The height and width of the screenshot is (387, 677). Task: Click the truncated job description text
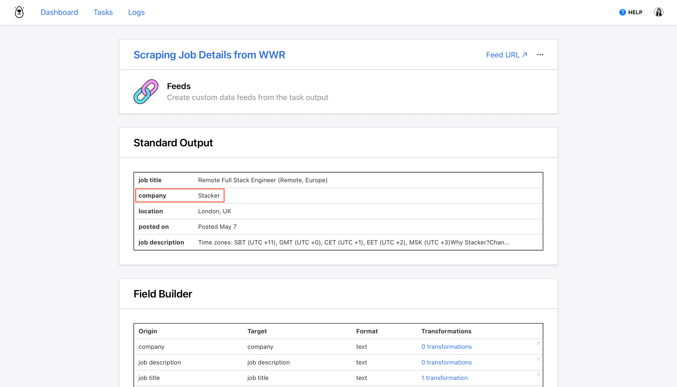[353, 242]
